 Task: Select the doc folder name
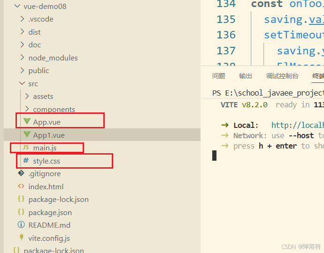[35, 45]
